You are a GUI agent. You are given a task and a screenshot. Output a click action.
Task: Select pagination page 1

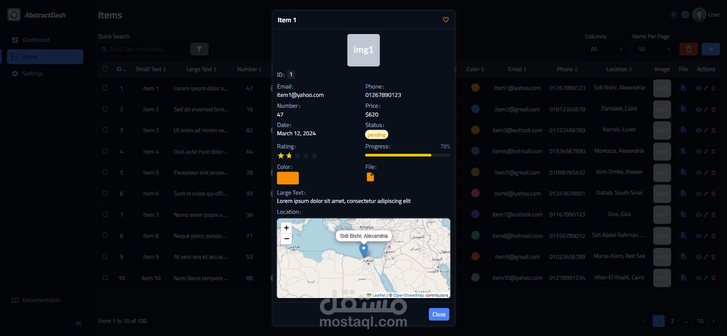[658, 321]
